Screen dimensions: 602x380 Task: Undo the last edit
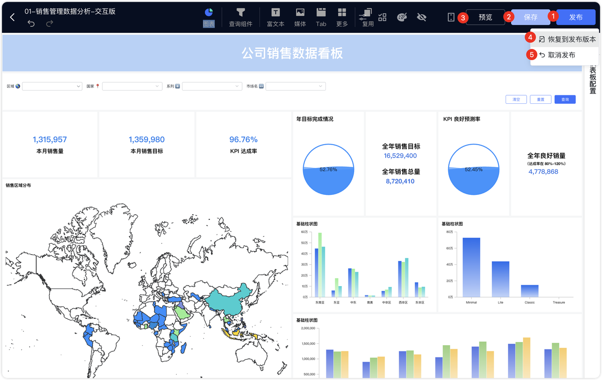click(31, 23)
